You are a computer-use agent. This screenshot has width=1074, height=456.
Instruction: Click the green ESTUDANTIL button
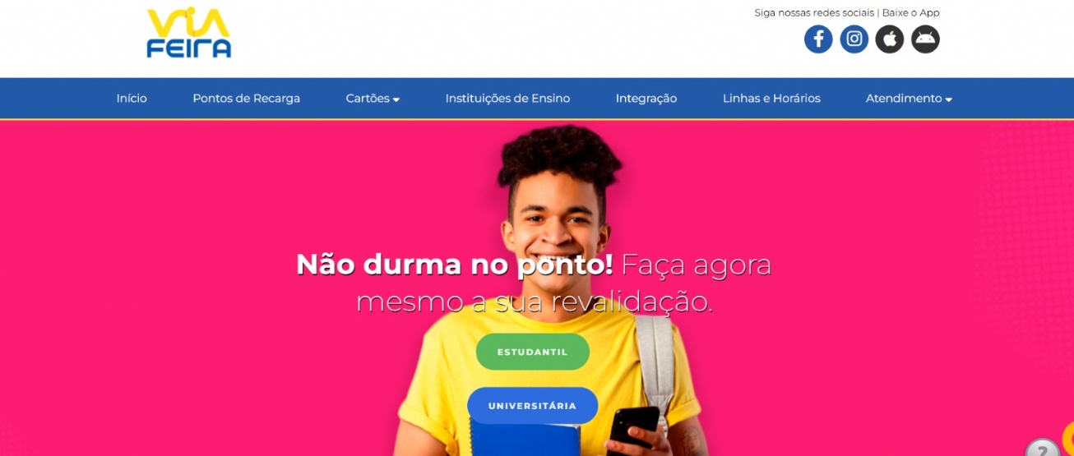pos(533,352)
